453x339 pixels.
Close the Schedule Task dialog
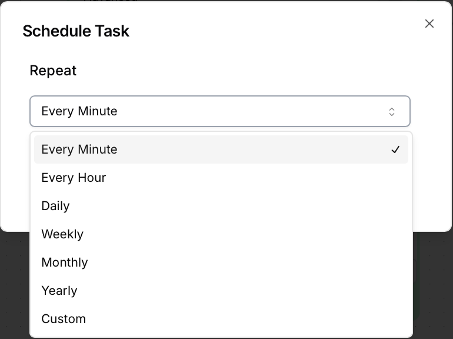[x=429, y=24]
